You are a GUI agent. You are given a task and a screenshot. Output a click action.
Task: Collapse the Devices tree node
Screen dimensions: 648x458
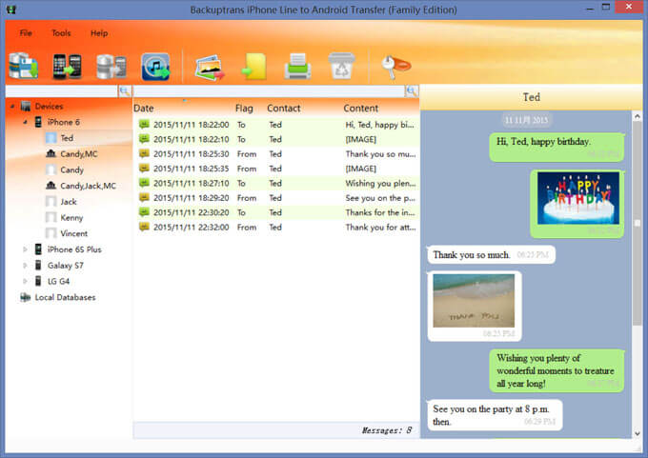[x=12, y=107]
